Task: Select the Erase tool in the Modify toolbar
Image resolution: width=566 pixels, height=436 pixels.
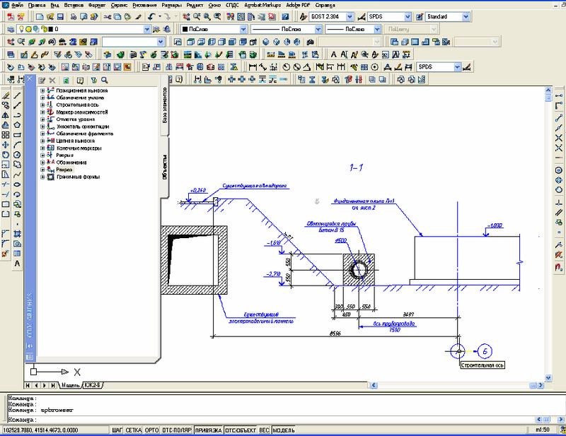Action: pos(6,95)
